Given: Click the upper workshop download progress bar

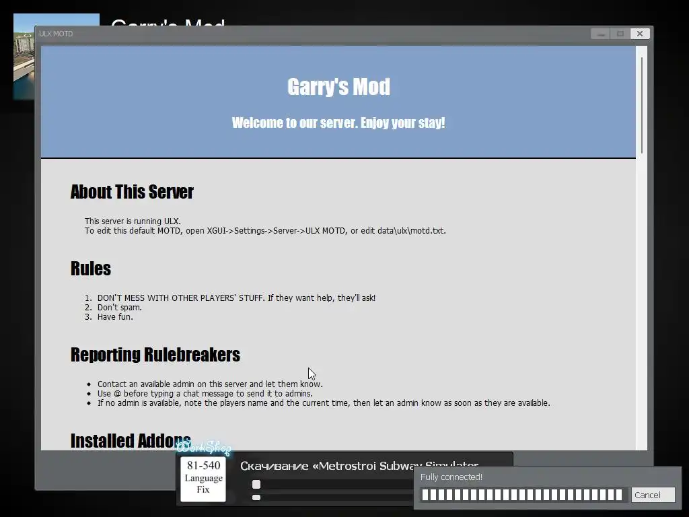Looking at the screenshot, I should click(x=332, y=484).
